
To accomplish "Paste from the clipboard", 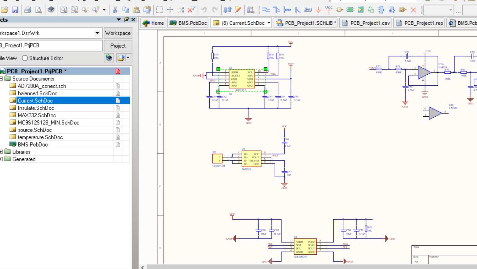I will [136, 10].
